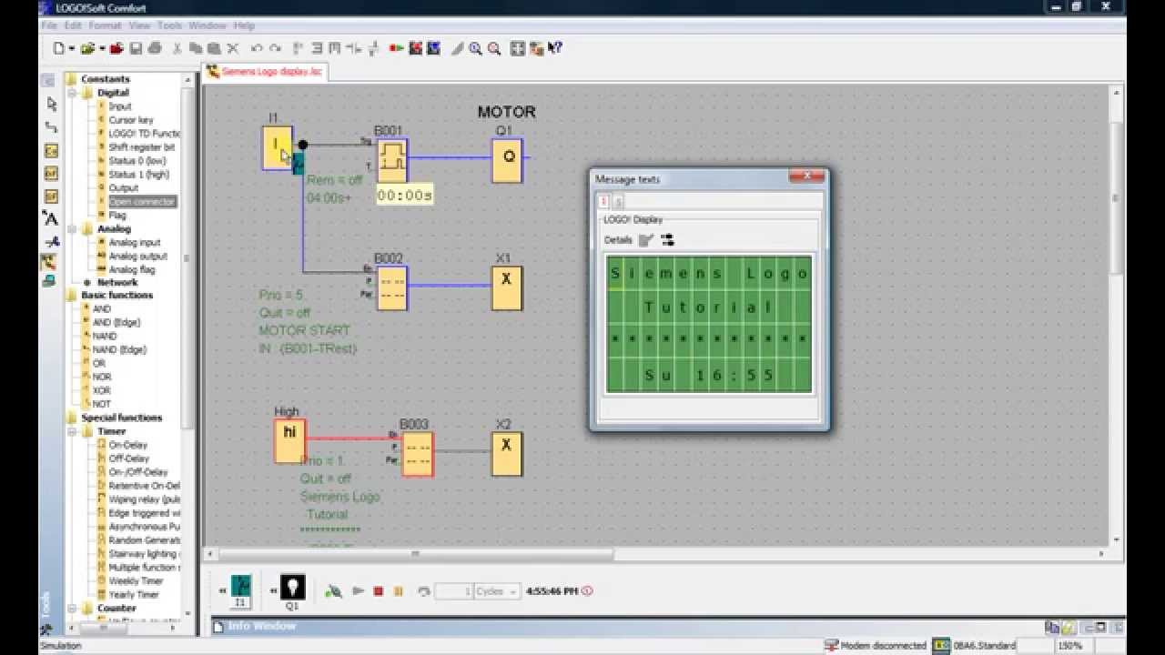Select the NAND basic function
The height and width of the screenshot is (655, 1165).
click(x=105, y=336)
